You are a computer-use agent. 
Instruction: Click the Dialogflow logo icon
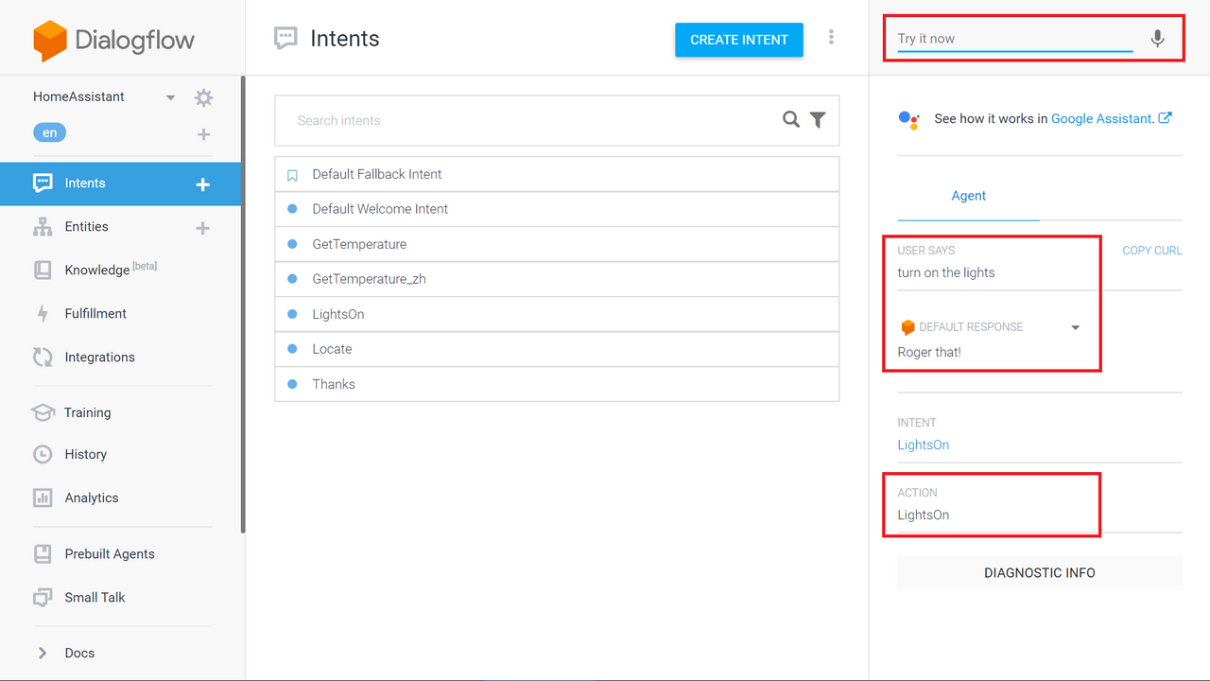49,41
